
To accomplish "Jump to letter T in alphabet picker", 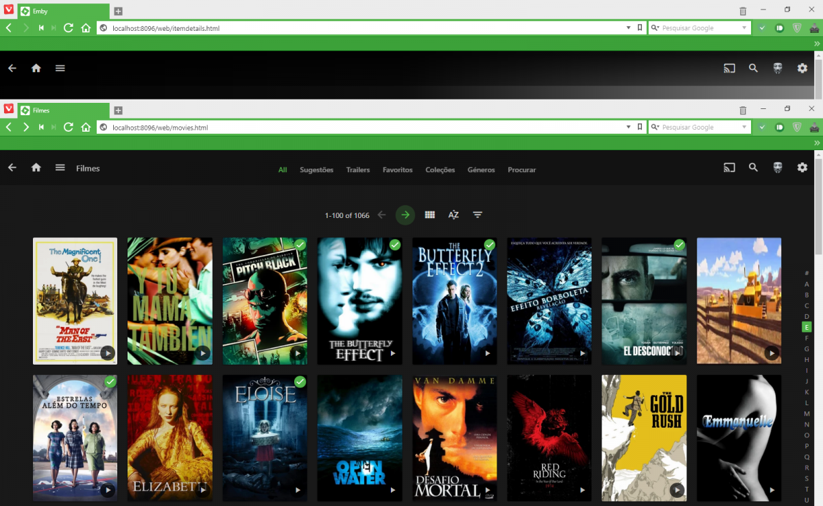I will click(807, 489).
